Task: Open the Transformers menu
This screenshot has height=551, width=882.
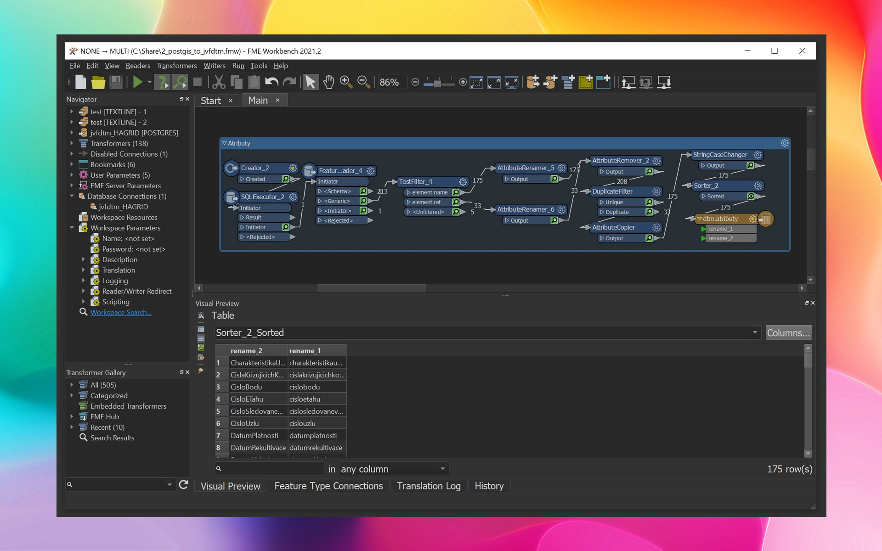Action: [177, 66]
